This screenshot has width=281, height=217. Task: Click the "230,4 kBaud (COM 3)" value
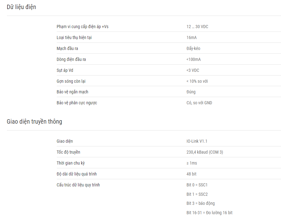[x=205, y=152]
